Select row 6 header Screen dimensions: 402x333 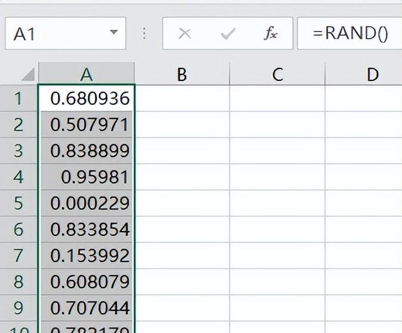18,229
